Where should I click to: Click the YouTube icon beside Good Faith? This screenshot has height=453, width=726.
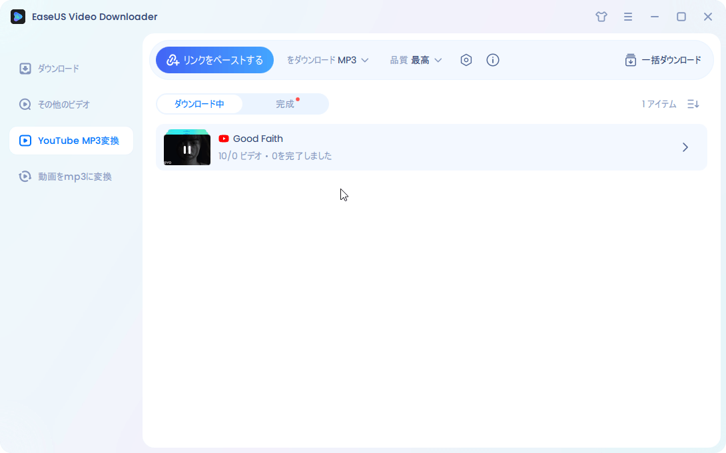point(224,139)
